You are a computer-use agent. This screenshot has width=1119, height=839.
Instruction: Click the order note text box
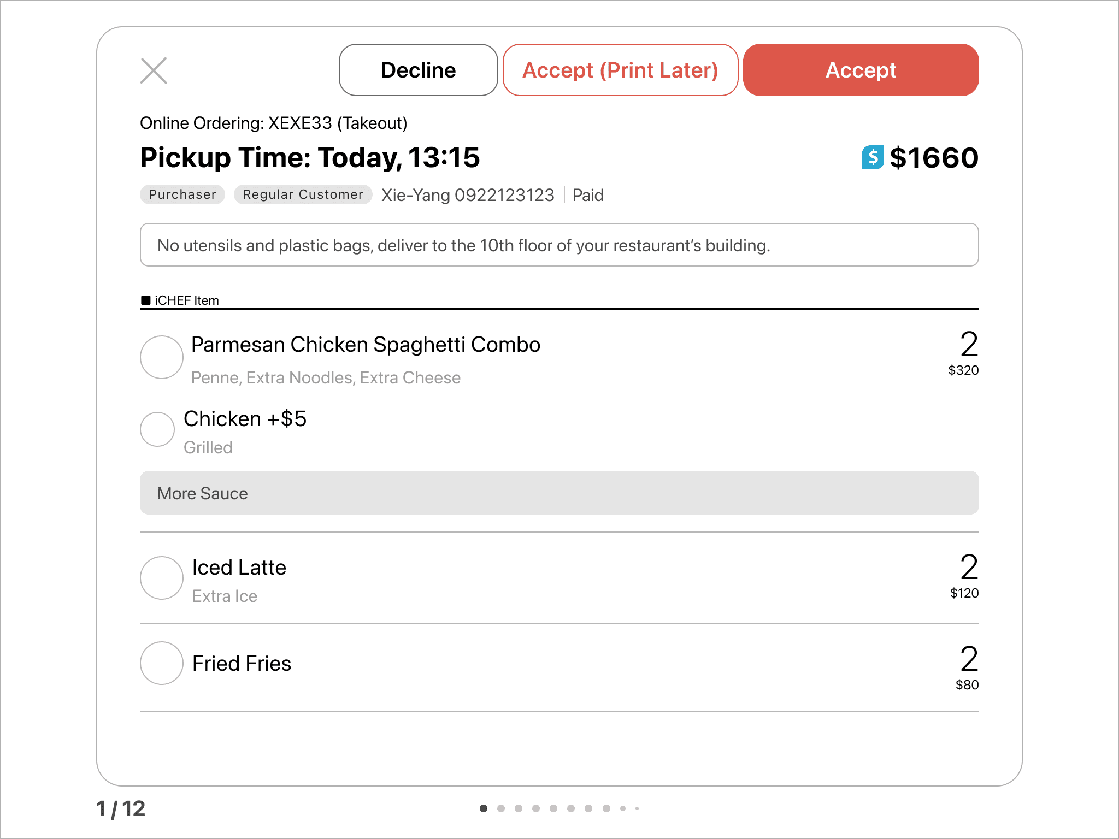point(558,245)
